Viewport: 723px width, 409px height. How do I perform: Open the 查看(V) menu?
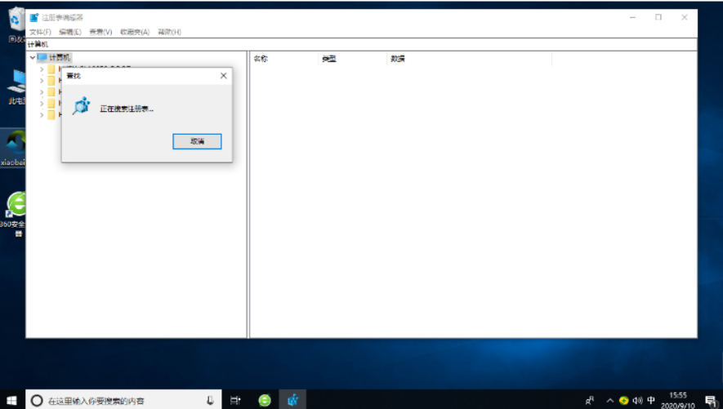[x=100, y=32]
